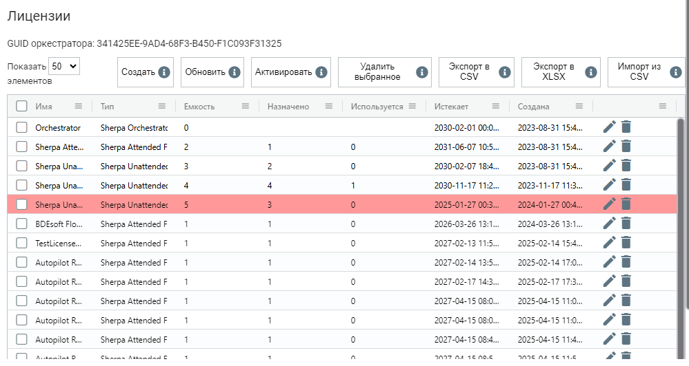689x366 pixels.
Task: Click the Экспорт в CSV button
Action: tap(477, 72)
